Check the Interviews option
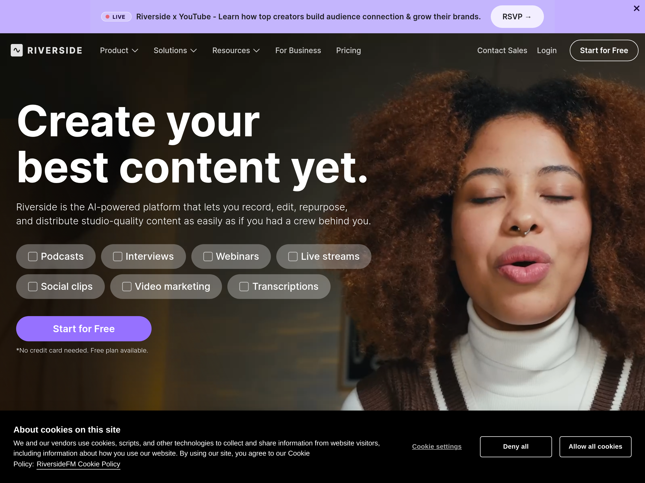Image resolution: width=645 pixels, height=483 pixels. point(117,257)
